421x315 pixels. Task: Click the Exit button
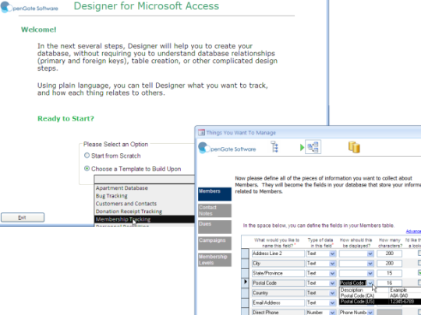pos(23,217)
